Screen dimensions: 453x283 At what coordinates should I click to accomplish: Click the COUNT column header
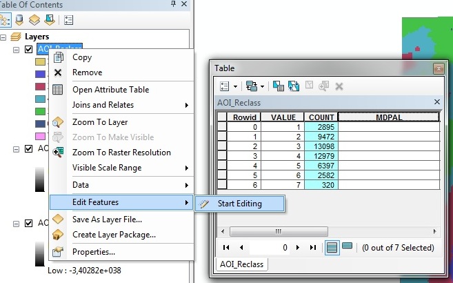click(321, 117)
